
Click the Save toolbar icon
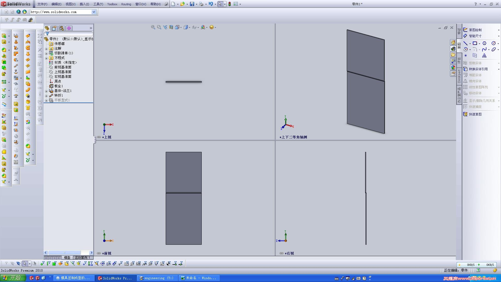click(192, 4)
